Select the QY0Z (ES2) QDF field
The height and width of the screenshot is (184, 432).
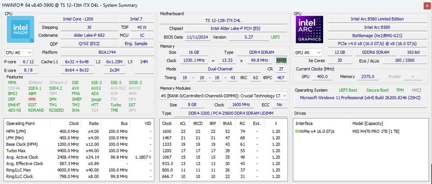pyautogui.click(x=89, y=44)
